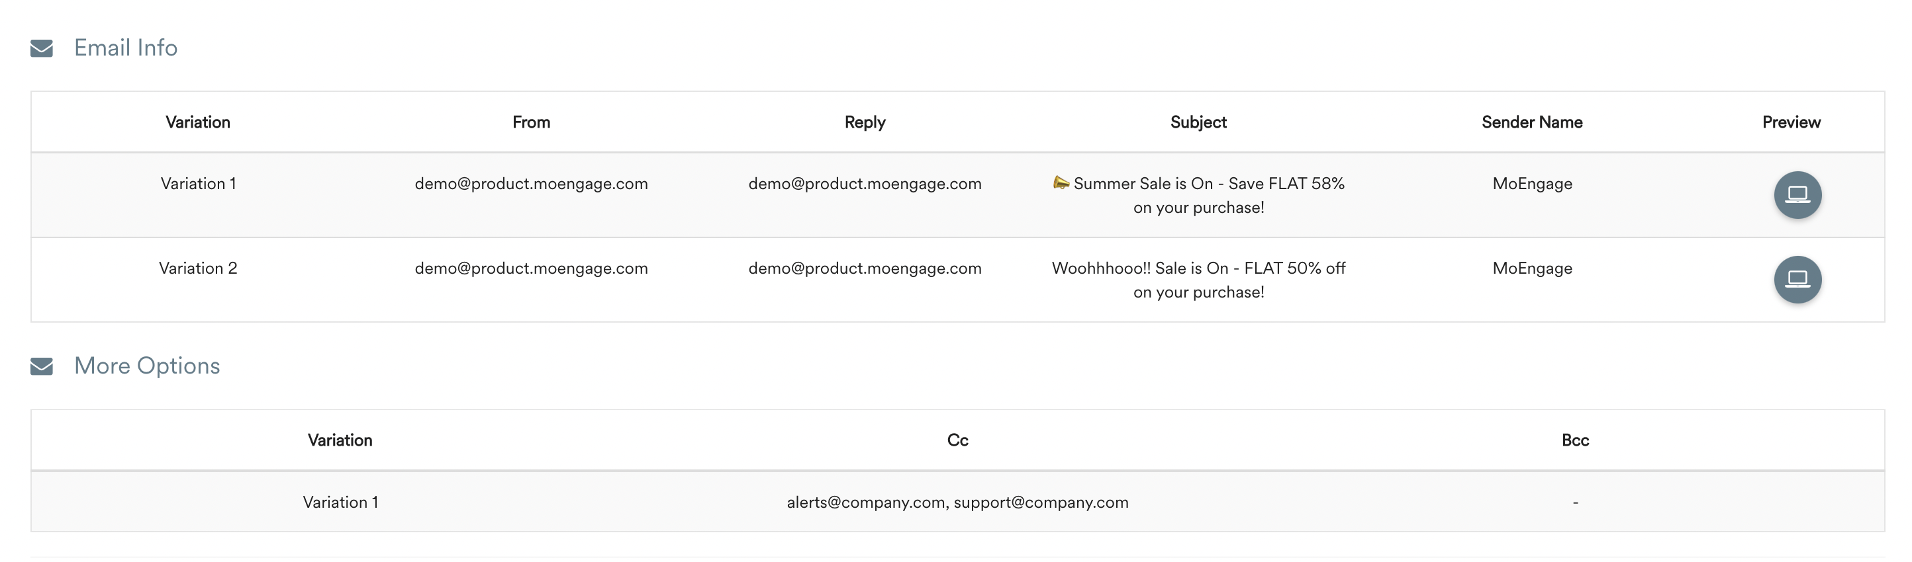
Task: Click the Reply column header
Action: click(865, 122)
